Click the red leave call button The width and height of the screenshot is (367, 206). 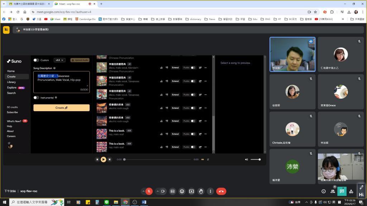pyautogui.click(x=221, y=191)
